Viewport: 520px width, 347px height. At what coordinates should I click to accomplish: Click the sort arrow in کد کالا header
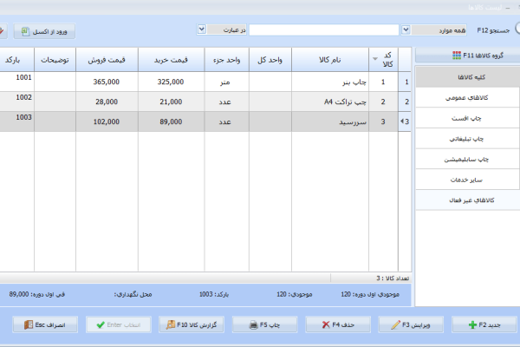375,59
